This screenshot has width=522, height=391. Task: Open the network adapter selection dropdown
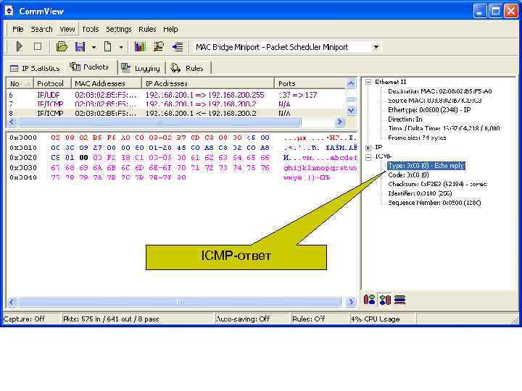(376, 47)
